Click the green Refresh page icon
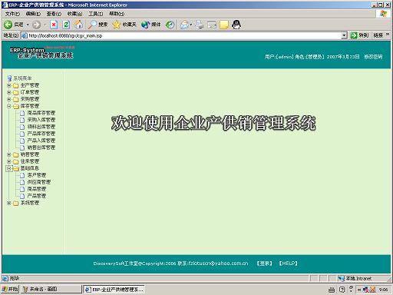393x295 pixels. pyautogui.click(x=66, y=25)
